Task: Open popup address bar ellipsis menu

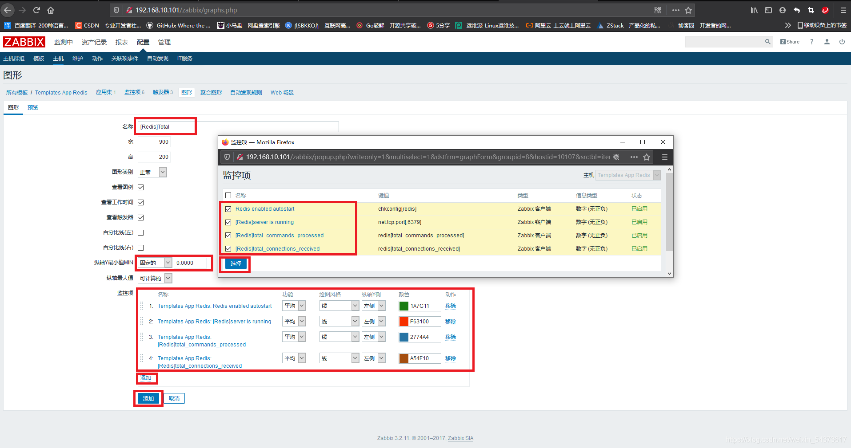Action: (634, 157)
